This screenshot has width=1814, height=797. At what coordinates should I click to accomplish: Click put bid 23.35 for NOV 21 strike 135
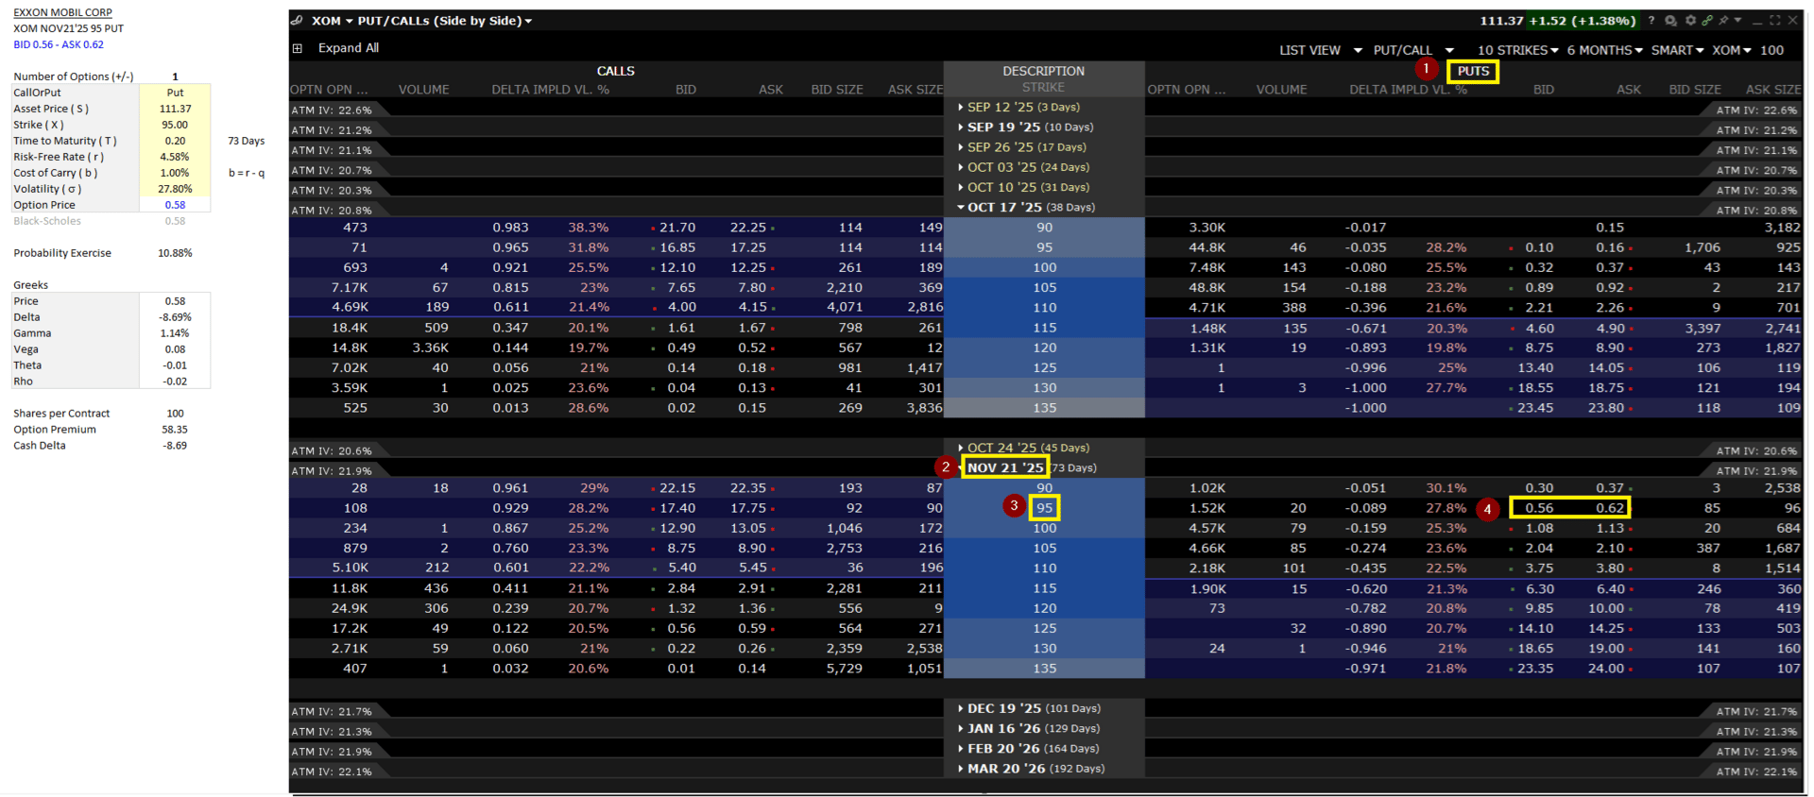point(1535,669)
